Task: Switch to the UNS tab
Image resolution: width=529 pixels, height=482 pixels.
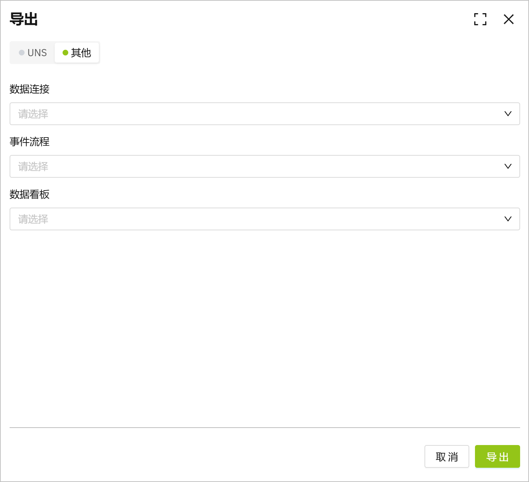Action: coord(33,53)
